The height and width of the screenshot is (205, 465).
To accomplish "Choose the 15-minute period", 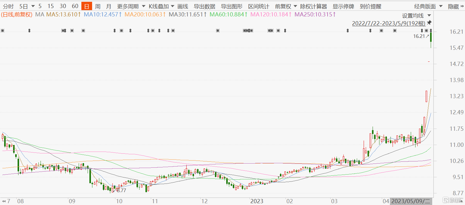I will coord(51,6).
